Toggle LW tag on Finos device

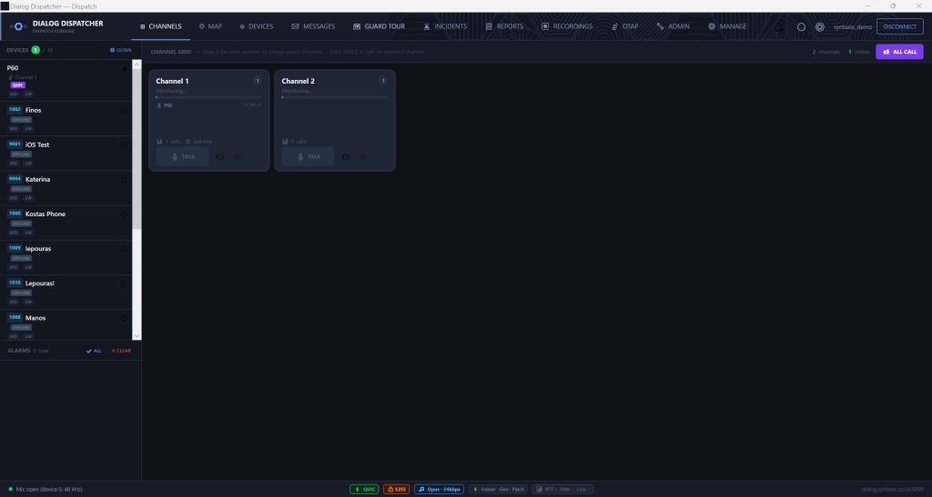28,129
